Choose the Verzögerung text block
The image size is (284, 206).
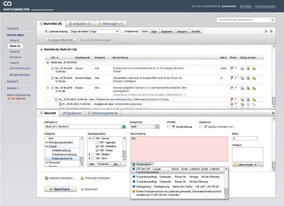[178, 187]
